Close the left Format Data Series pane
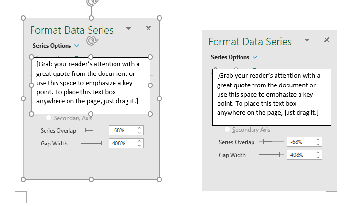The width and height of the screenshot is (345, 206). [x=149, y=28]
